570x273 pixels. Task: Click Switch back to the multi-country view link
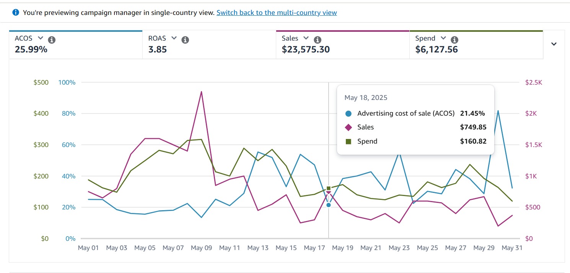coord(277,13)
